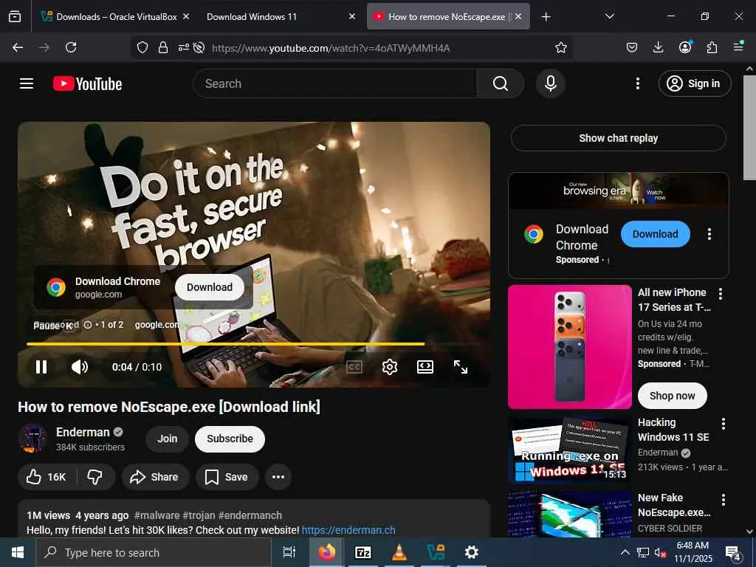
Task: Mute the video player volume
Action: click(x=80, y=367)
